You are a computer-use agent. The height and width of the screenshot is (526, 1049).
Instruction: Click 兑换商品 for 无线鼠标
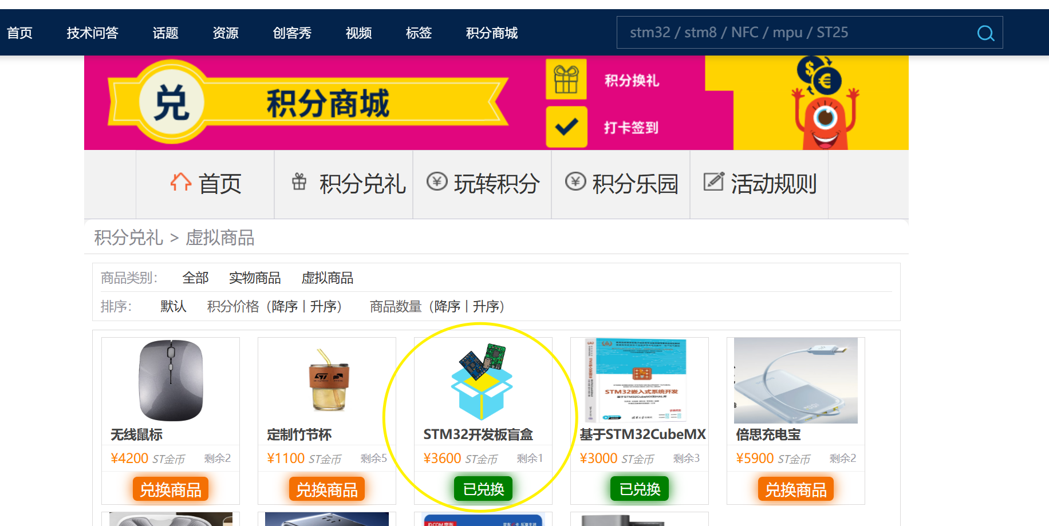[x=171, y=489]
